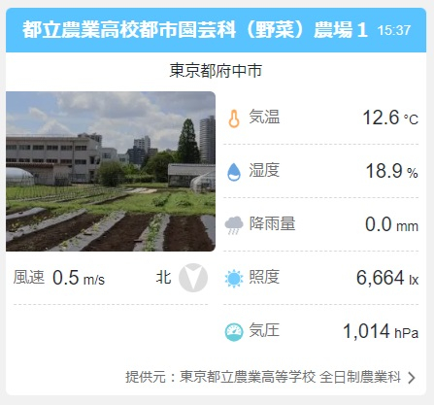
Task: Click the blue sun illuminance icon
Action: [234, 279]
